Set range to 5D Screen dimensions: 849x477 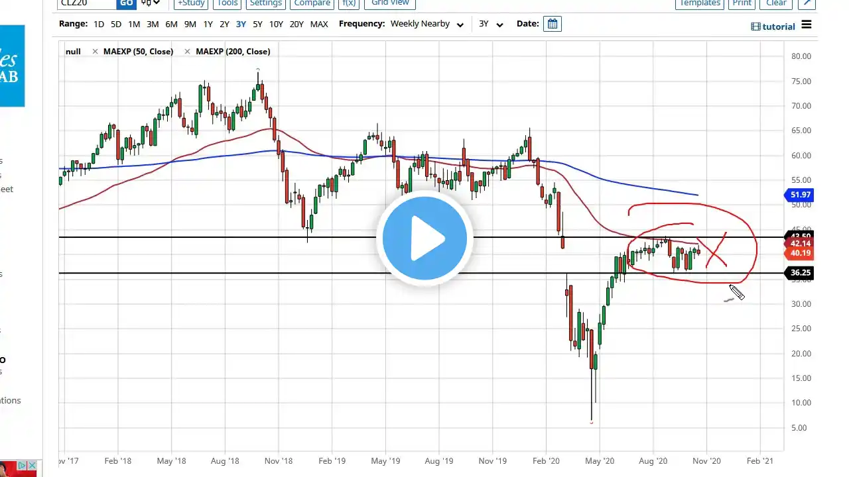coord(116,24)
